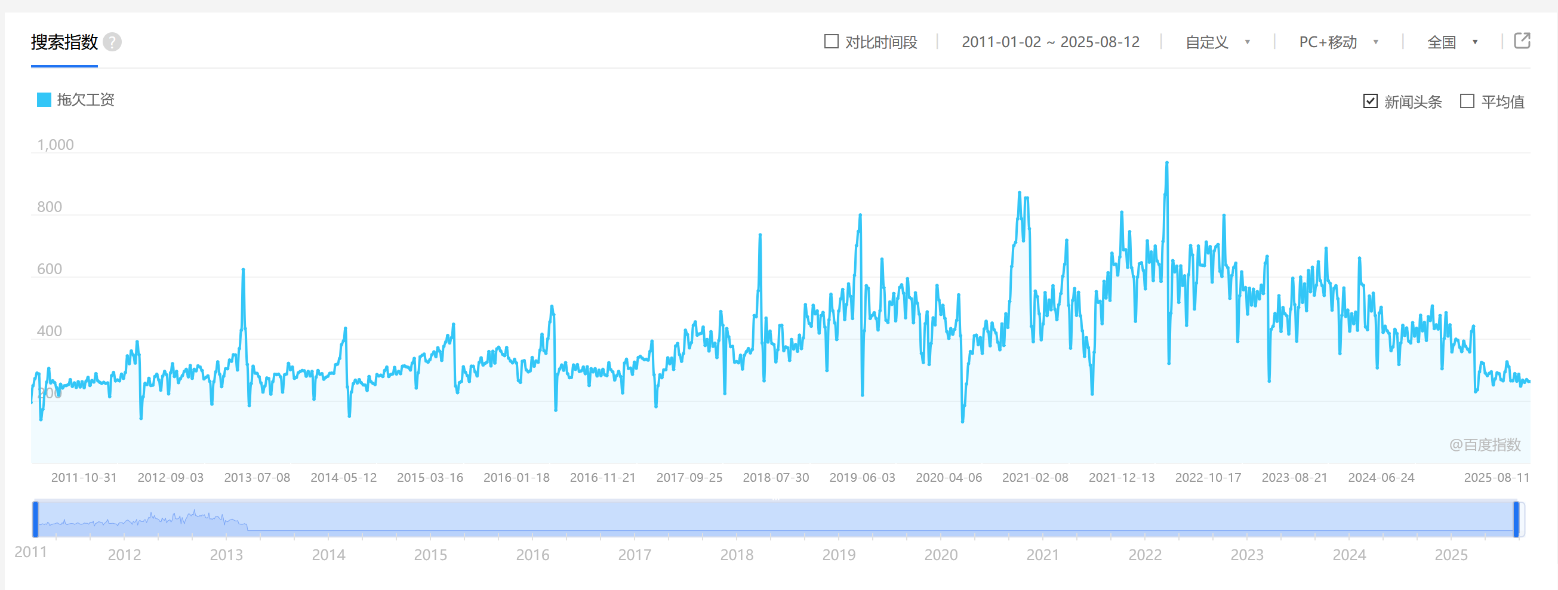Viewport: 1558px width, 590px height.
Task: Click the 2013 spike near 600 on the chart
Action: pos(243,270)
